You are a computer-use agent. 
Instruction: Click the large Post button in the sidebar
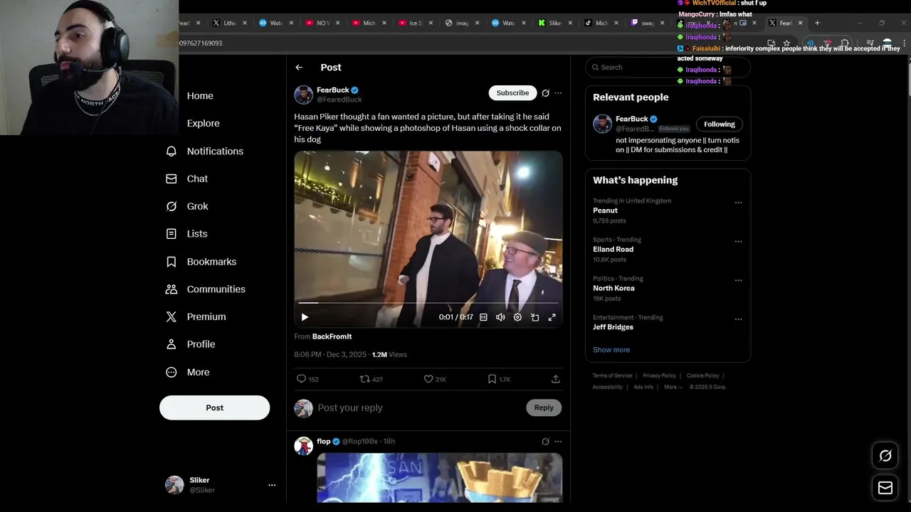(214, 408)
